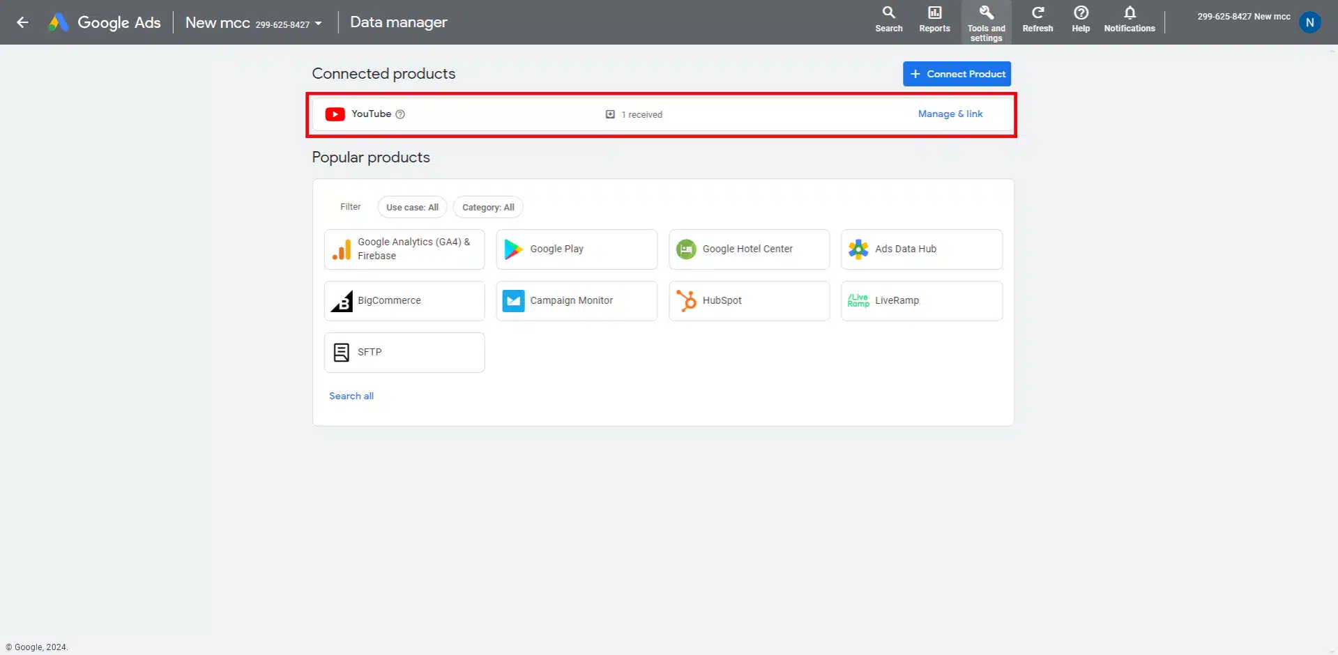Click the Google Analytics icon
1338x655 pixels.
pyautogui.click(x=342, y=249)
